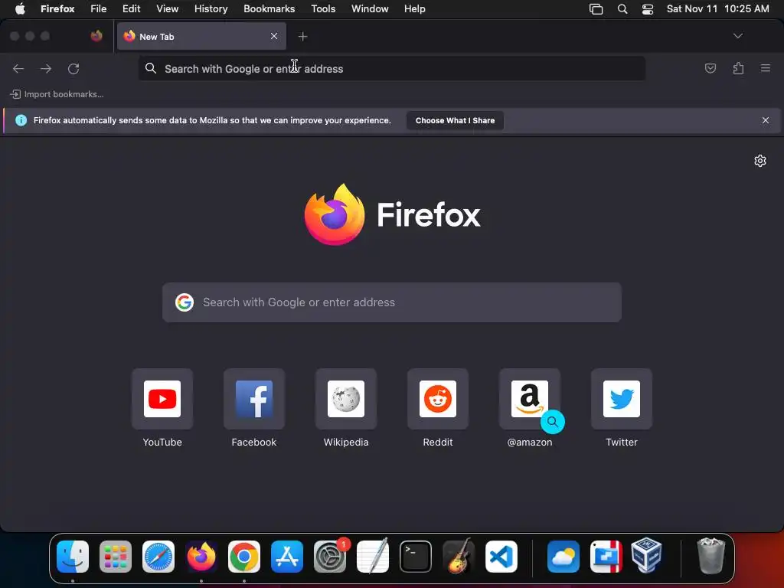Open the View menu

[x=167, y=8]
